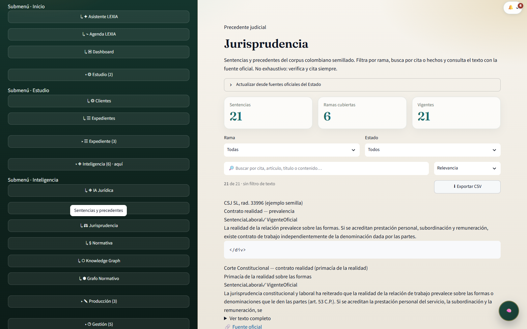Select Clientes in the Estudio submenu

click(98, 101)
